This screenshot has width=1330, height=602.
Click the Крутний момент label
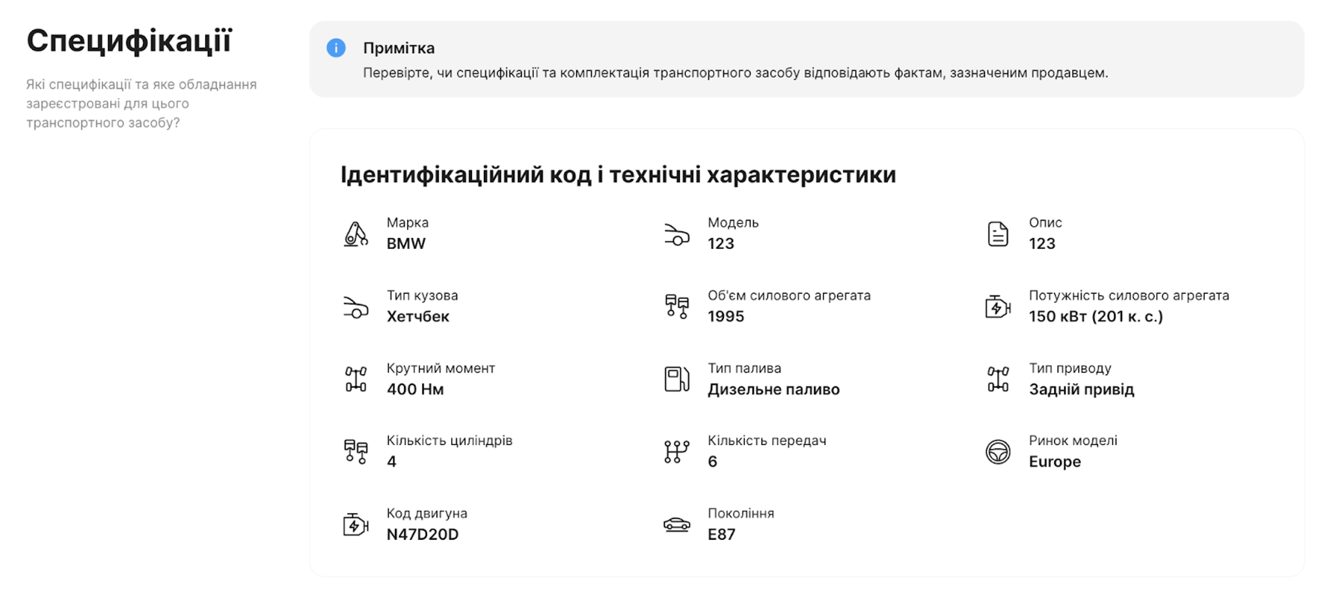point(441,368)
